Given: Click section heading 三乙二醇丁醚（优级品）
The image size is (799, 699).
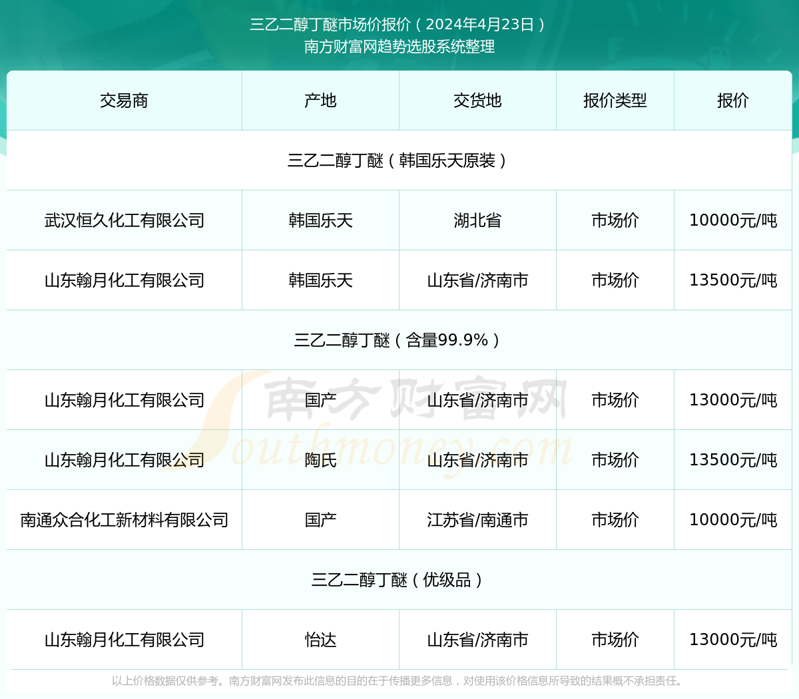Looking at the screenshot, I should [x=400, y=580].
